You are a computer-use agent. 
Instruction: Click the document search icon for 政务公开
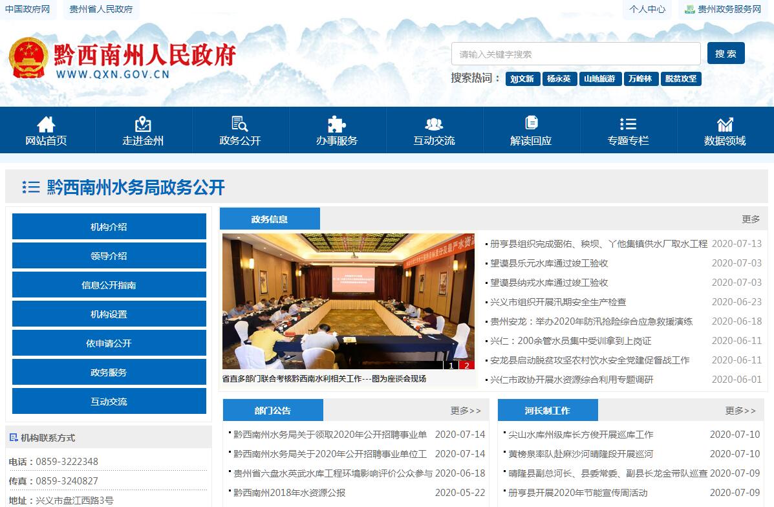239,124
